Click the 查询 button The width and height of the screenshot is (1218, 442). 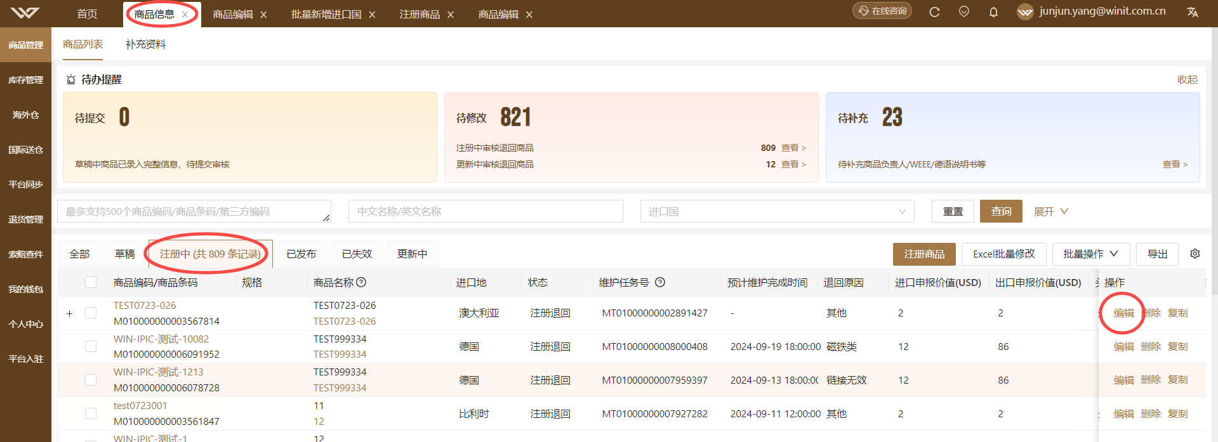point(1001,211)
